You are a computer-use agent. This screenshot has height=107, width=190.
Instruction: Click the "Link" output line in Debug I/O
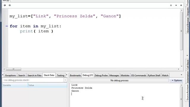pos(75,85)
